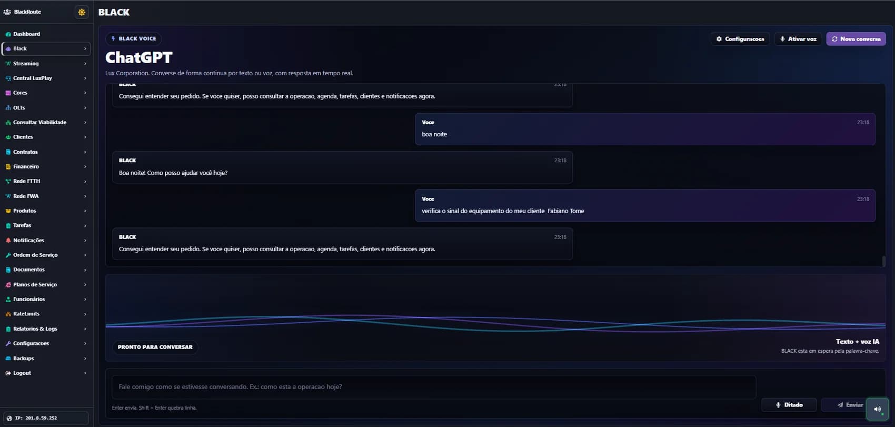
Task: Expand the OLTs submenu chevron
Action: (x=85, y=108)
